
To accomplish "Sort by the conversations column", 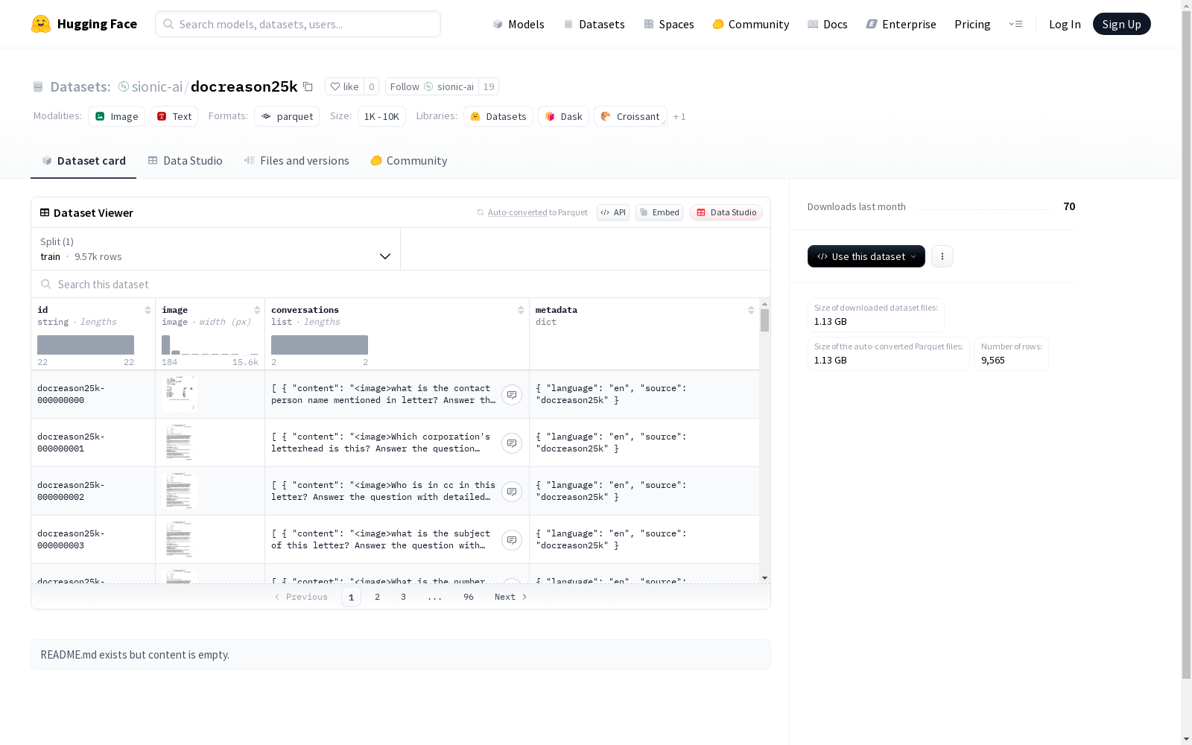I will (521, 310).
